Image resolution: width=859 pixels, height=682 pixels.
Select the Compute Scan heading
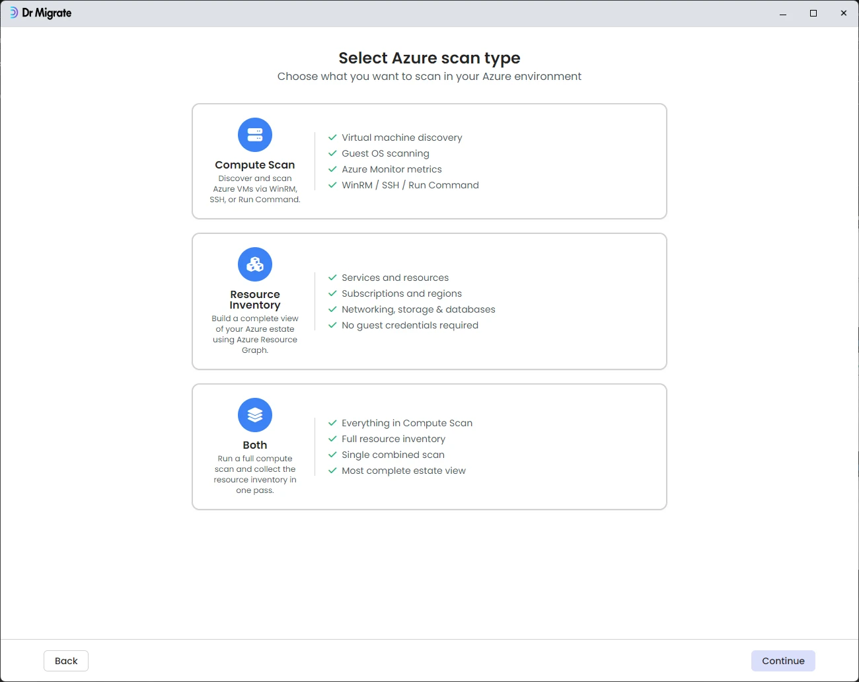[x=255, y=165]
